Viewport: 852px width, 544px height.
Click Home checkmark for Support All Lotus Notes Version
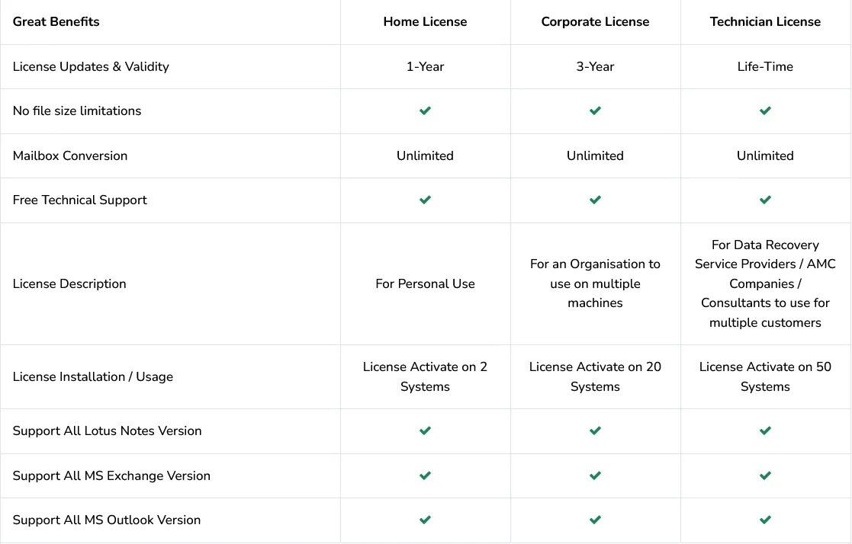pyautogui.click(x=425, y=431)
